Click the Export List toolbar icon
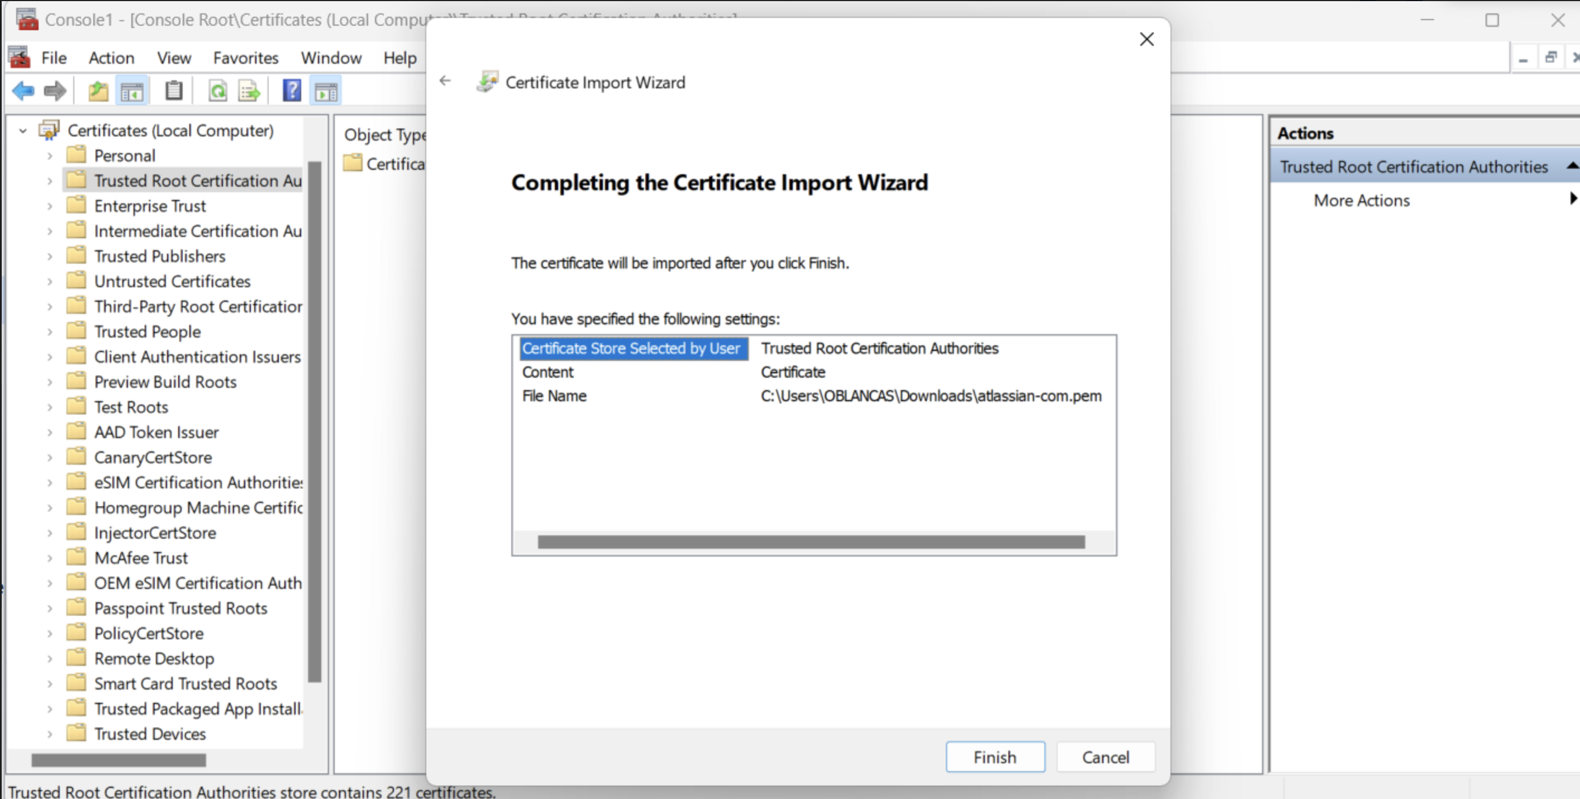Viewport: 1580px width, 799px height. pyautogui.click(x=250, y=92)
